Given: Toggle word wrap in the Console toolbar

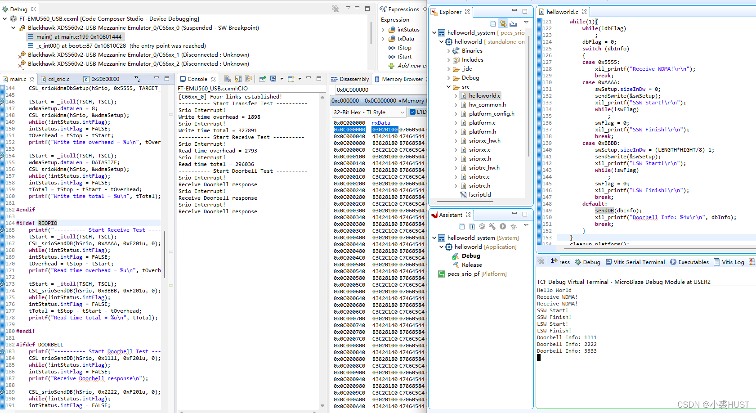Looking at the screenshot, I should 248,79.
